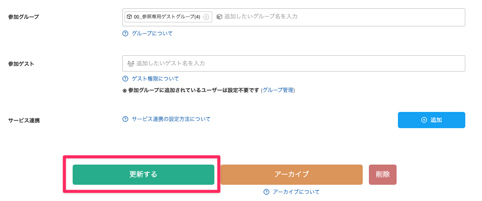This screenshot has height=201, width=482.
Task: Click the people icon in the guest field
Action: (x=131, y=64)
